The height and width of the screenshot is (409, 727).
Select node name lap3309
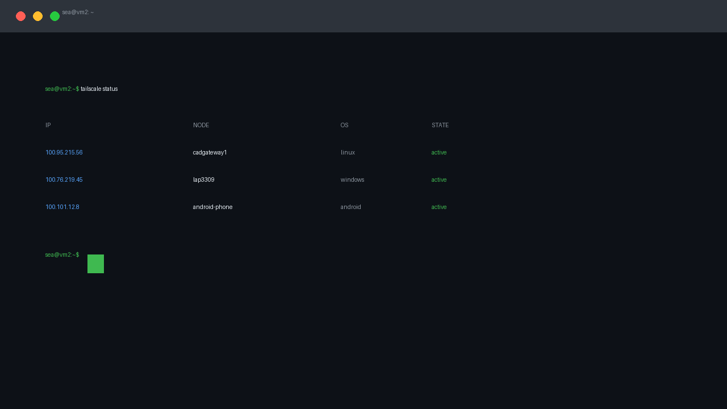click(x=204, y=180)
